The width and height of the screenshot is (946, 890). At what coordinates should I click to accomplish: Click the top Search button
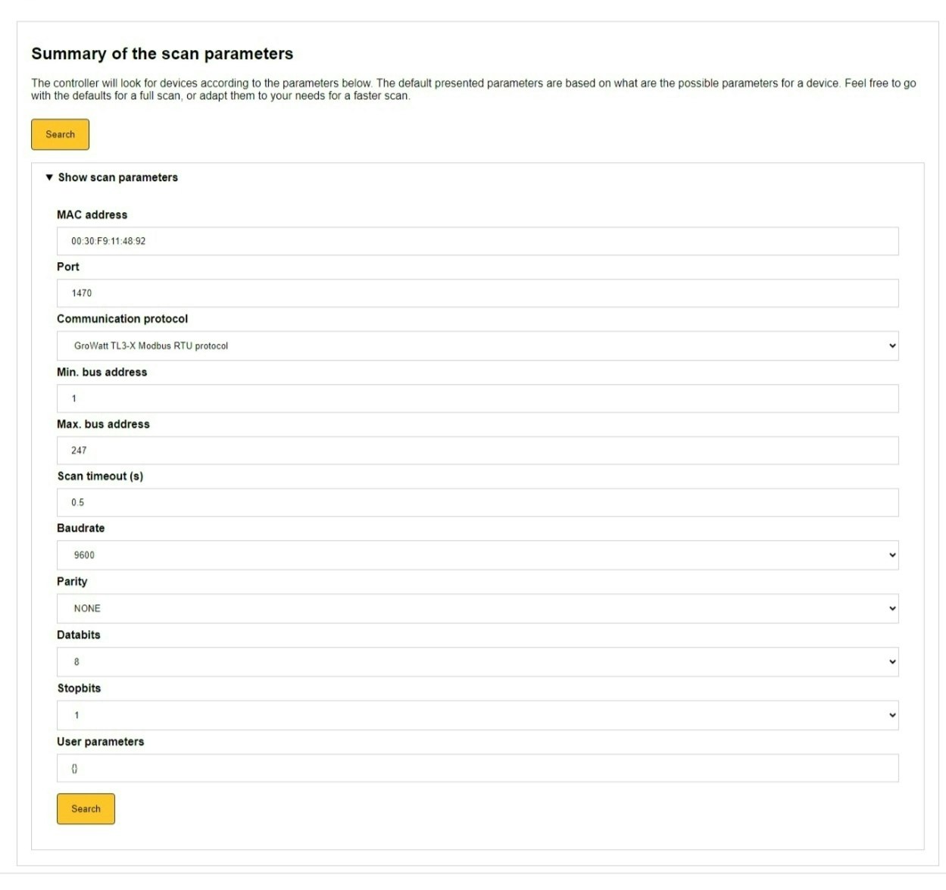pos(60,134)
